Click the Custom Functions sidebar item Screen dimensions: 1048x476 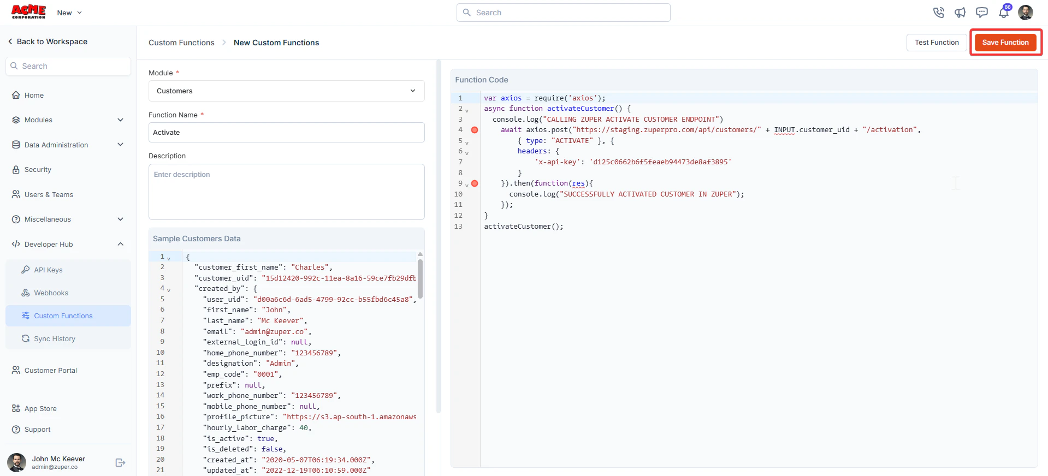pyautogui.click(x=68, y=316)
